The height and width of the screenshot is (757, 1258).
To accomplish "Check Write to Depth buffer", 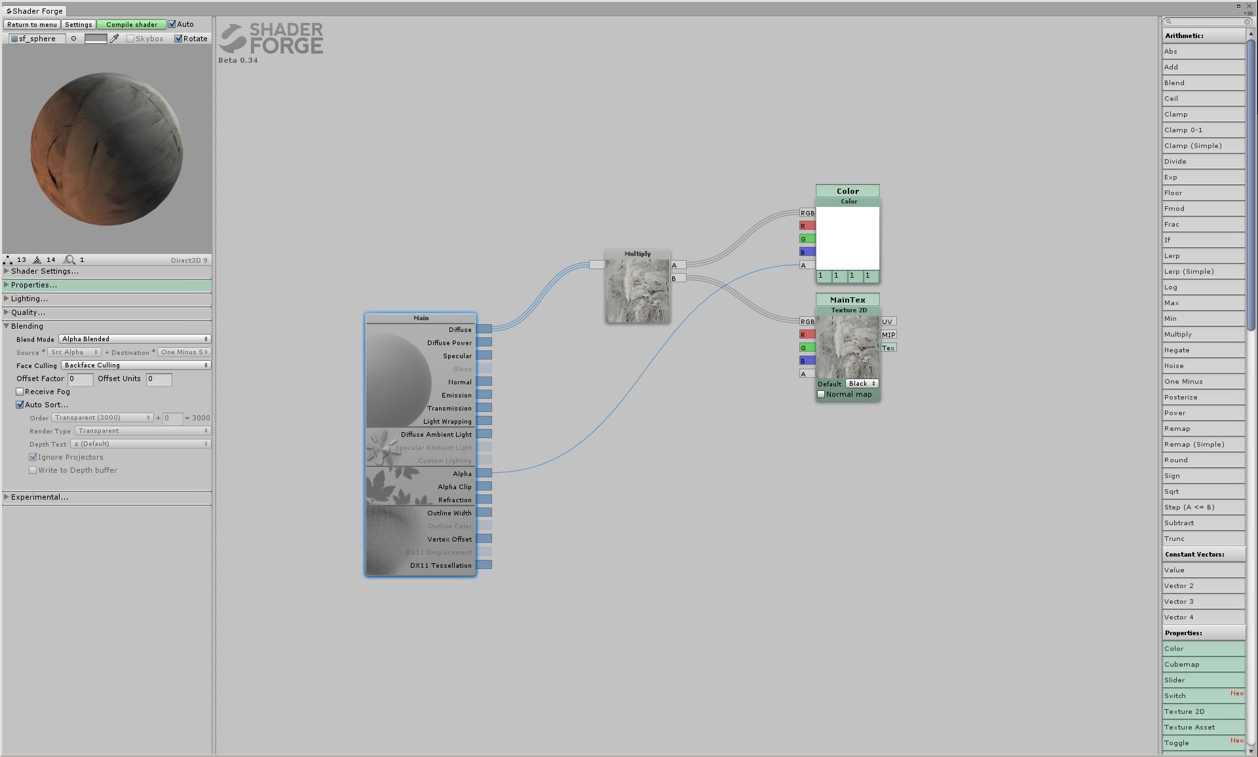I will coord(33,470).
